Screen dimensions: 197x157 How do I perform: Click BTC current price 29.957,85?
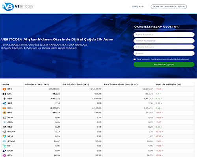(54, 89)
